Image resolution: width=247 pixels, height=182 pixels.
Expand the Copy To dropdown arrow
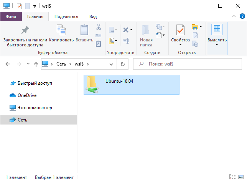116,41
